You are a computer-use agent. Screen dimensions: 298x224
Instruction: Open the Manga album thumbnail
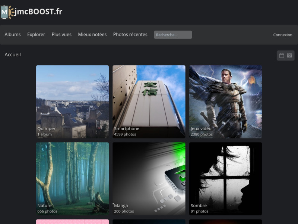(149, 174)
